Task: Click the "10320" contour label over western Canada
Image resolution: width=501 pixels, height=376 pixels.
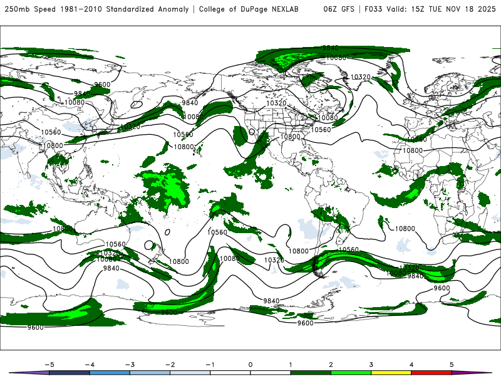Action: click(276, 103)
